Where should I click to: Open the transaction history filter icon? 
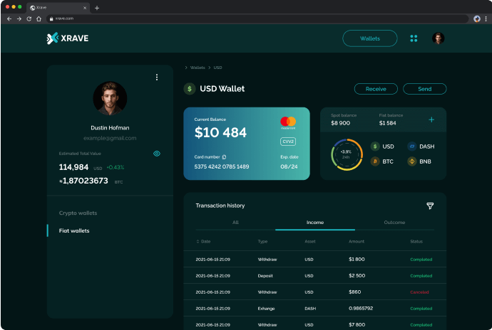430,206
